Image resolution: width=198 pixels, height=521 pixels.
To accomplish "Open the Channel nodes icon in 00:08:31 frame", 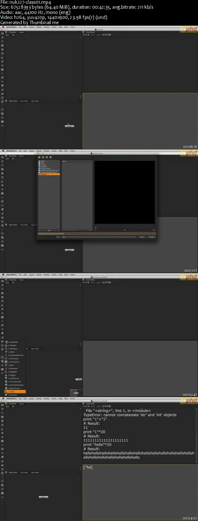I will pyautogui.click(x=2, y=46).
